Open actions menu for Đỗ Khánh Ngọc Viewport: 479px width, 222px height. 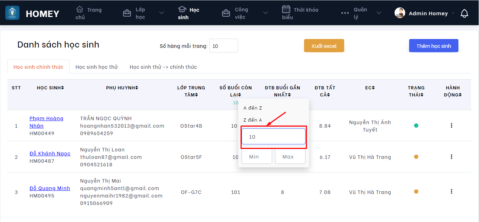coord(451,157)
